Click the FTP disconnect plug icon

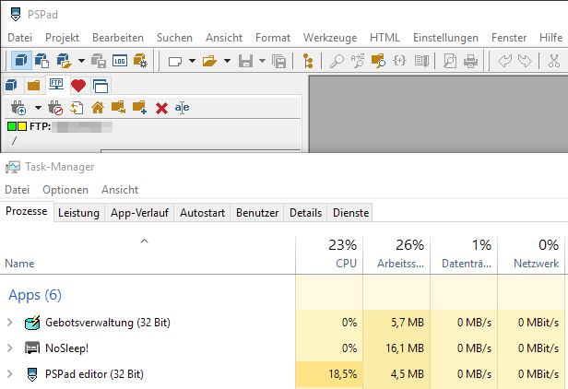pyautogui.click(x=55, y=108)
